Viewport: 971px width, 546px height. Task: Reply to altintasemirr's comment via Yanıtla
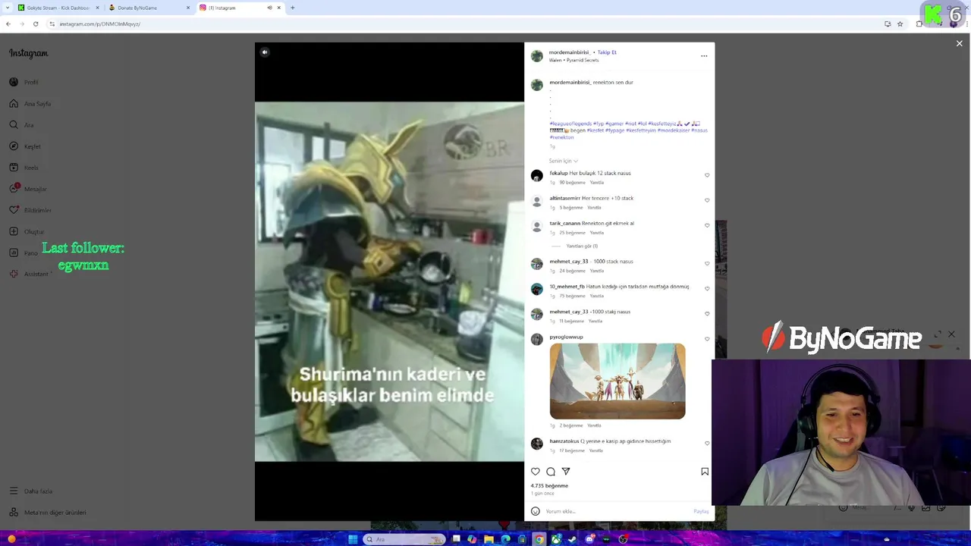pos(594,207)
